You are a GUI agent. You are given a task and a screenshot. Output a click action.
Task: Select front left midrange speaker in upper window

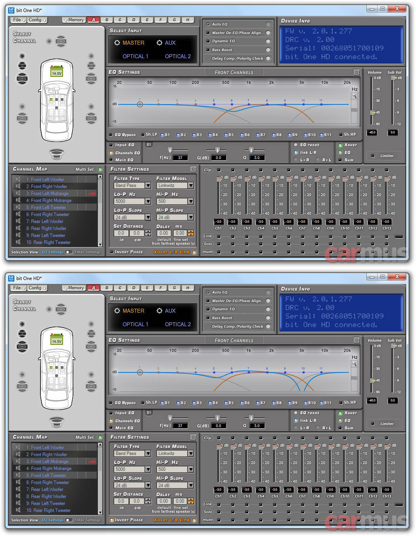pos(22,66)
